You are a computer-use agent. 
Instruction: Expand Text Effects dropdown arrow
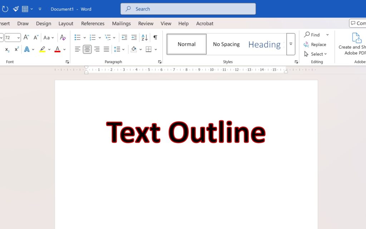(x=33, y=49)
